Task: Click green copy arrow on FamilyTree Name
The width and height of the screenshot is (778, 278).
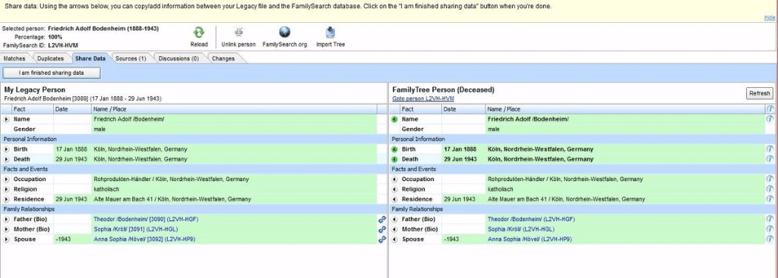Action: pos(394,119)
